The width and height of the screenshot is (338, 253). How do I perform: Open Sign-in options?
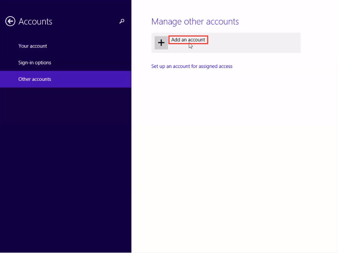tap(35, 63)
